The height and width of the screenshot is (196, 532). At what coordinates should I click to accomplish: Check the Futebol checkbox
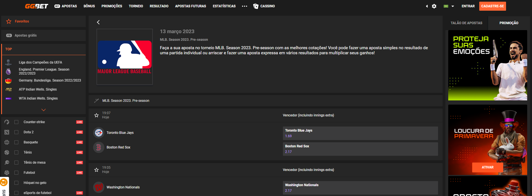16,173
